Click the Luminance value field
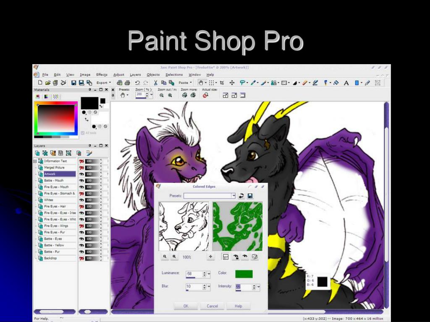Viewport: 430px width, 322px height. click(x=194, y=274)
